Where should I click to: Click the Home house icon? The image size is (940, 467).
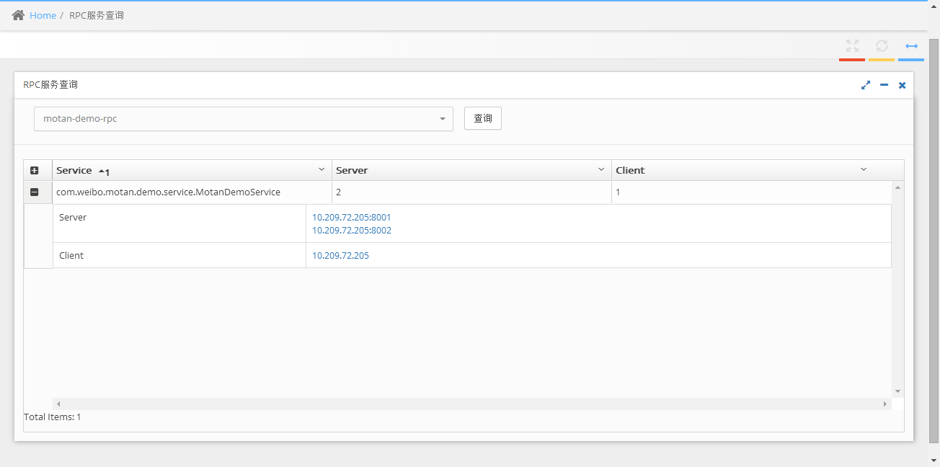click(x=19, y=15)
